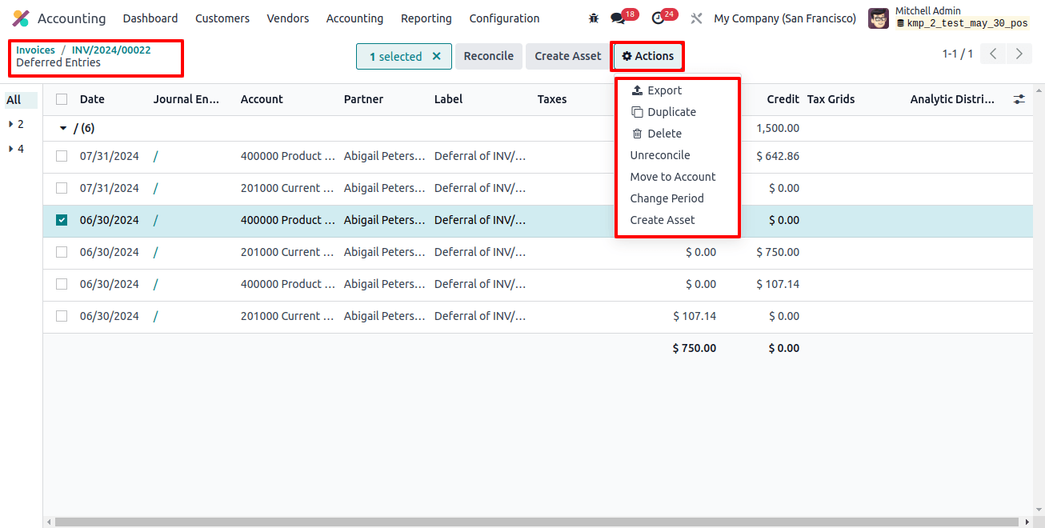The height and width of the screenshot is (528, 1045).
Task: Open My Company (San Francisco) switcher
Action: pos(785,18)
